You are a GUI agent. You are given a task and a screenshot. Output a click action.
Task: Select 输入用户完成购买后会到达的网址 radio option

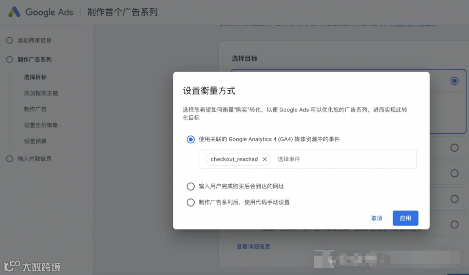click(190, 186)
